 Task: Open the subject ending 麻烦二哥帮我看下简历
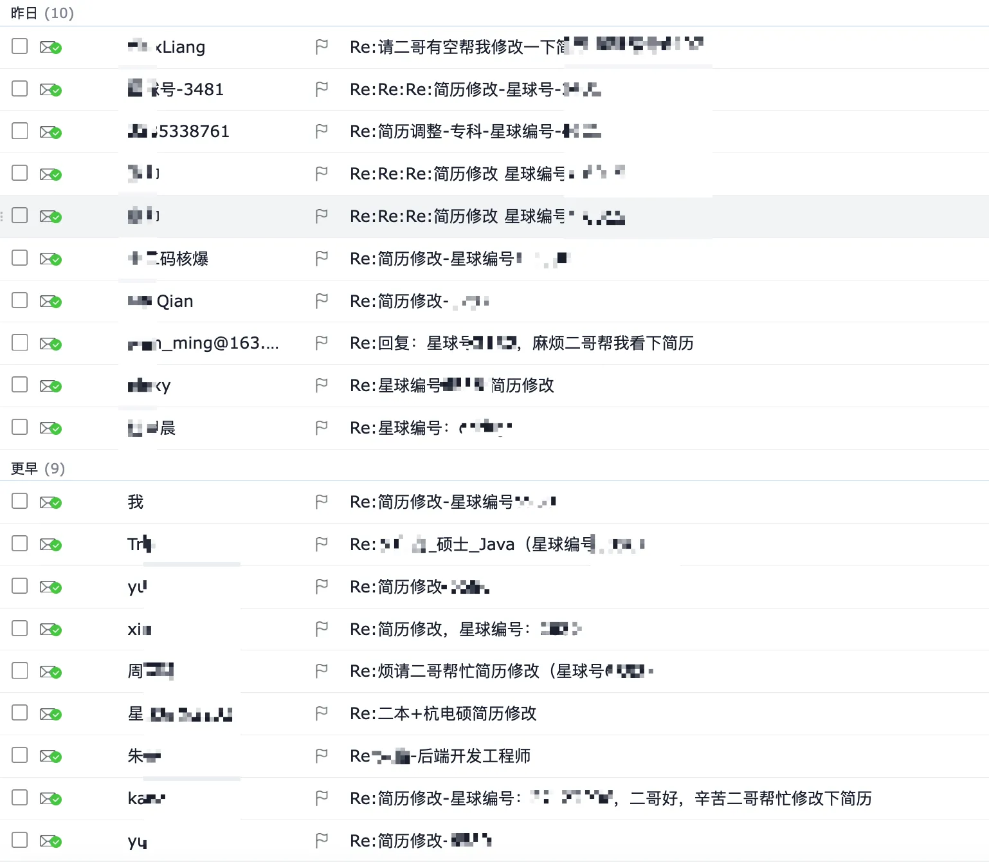522,343
